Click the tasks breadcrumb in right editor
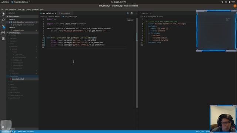Screen dimensions: 237x133 tap(141, 17)
